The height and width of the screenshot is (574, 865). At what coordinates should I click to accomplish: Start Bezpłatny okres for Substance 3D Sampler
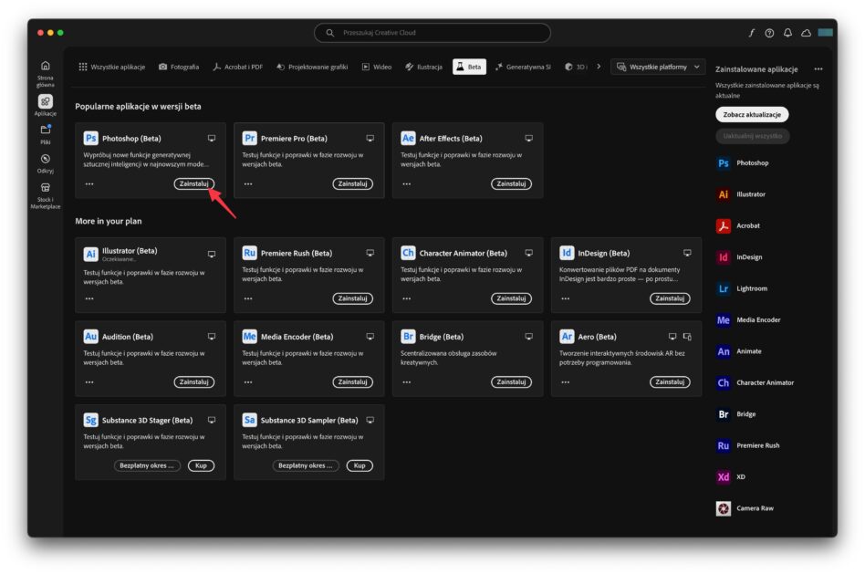coord(306,465)
